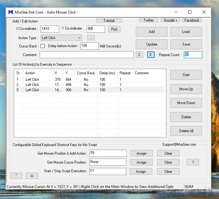The width and height of the screenshot is (219, 199).
Task: Open the Twitter button
Action: (x=148, y=20)
